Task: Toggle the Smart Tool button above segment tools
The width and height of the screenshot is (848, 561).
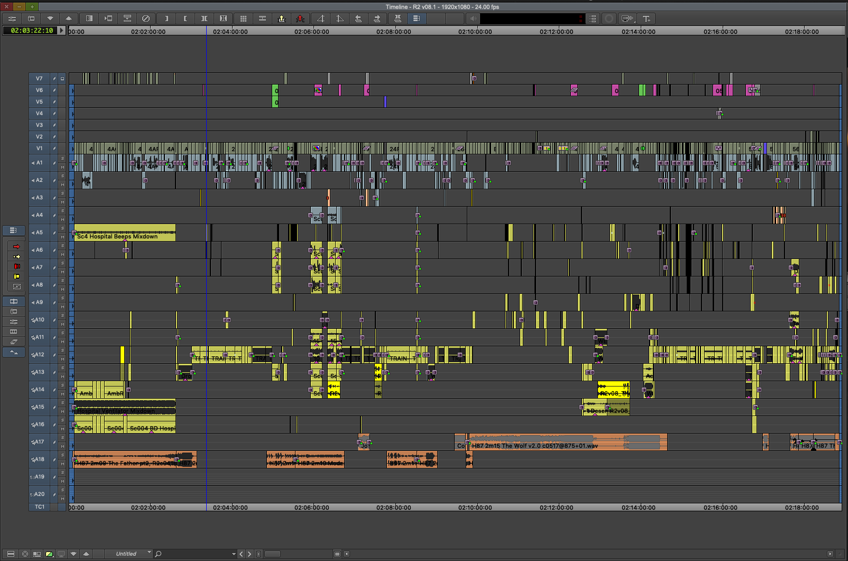Action: click(x=14, y=230)
